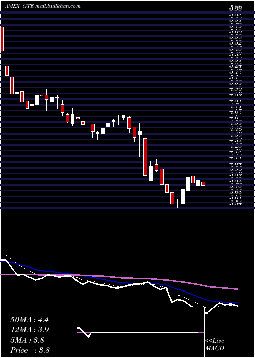Select the Price : 3.8 readout
This screenshot has height=358, width=255.
tap(30, 350)
